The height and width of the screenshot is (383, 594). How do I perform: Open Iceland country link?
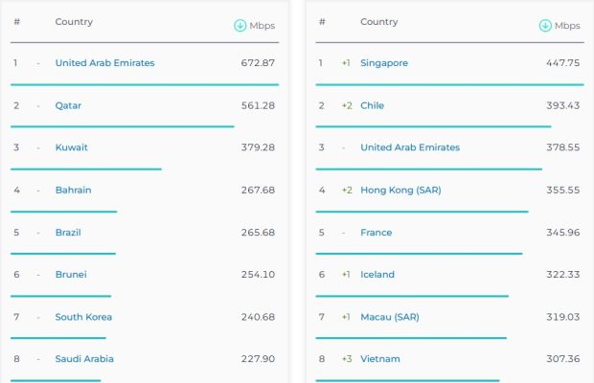pyautogui.click(x=377, y=275)
